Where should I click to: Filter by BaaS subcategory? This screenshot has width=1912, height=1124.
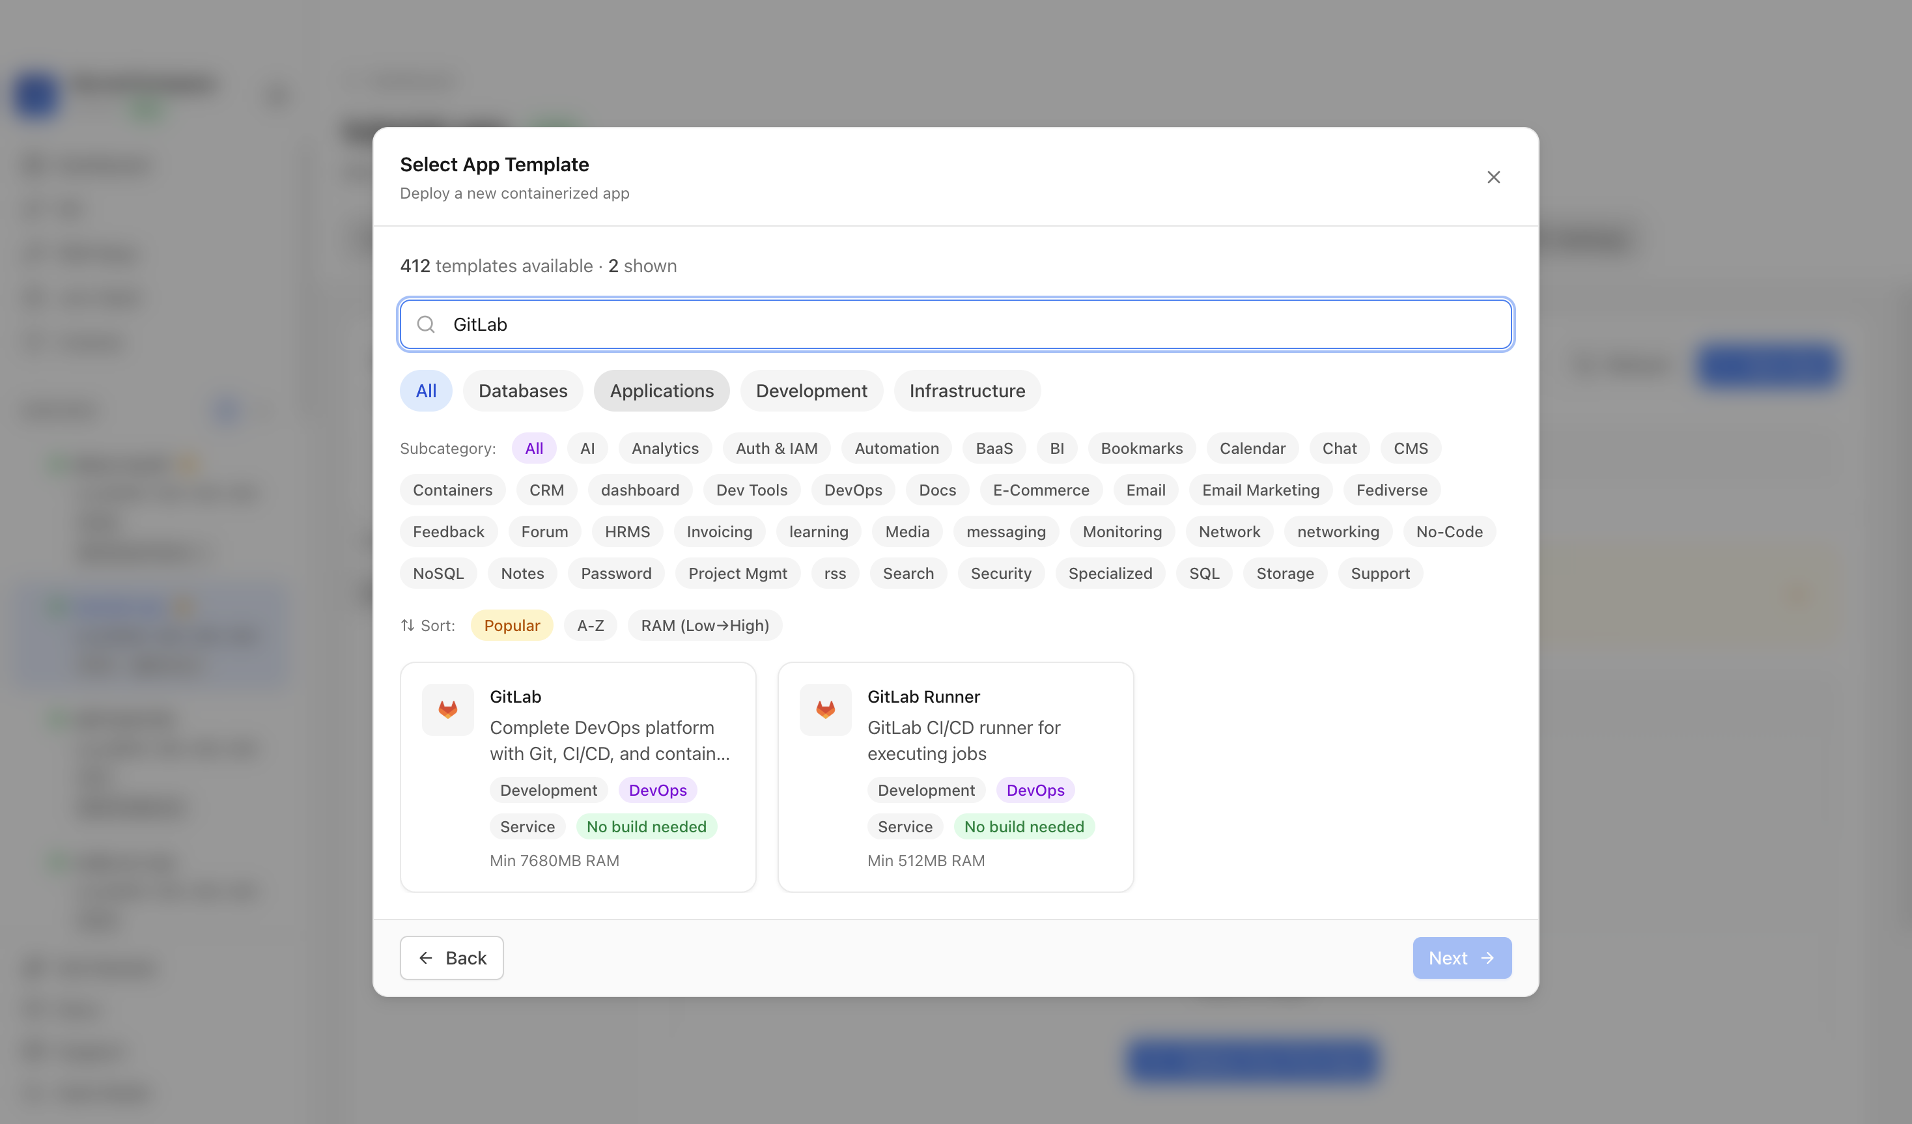point(994,449)
